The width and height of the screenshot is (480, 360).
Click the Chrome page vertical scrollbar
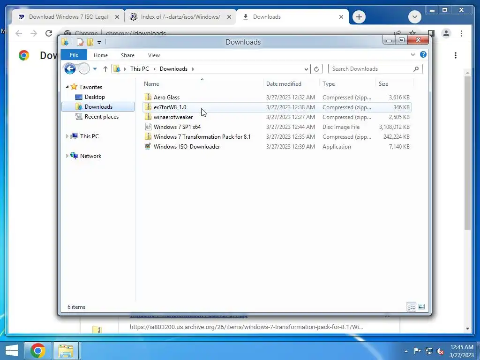tap(467, 153)
